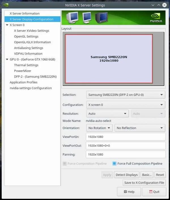The image size is (170, 200).
Task: Open the Selection display dropdown
Action: pos(126,95)
